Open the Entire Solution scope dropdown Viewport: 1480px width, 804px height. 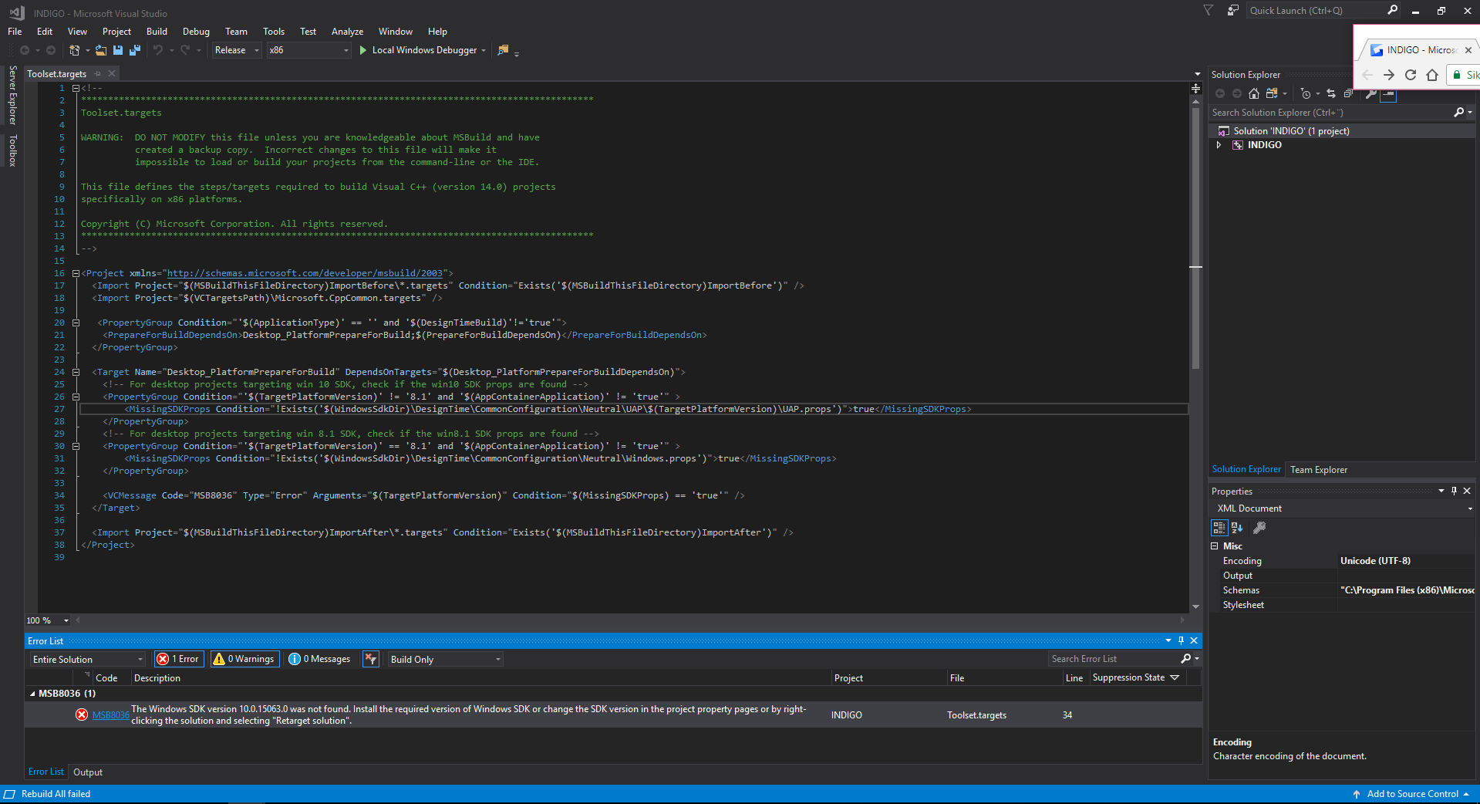tap(87, 660)
